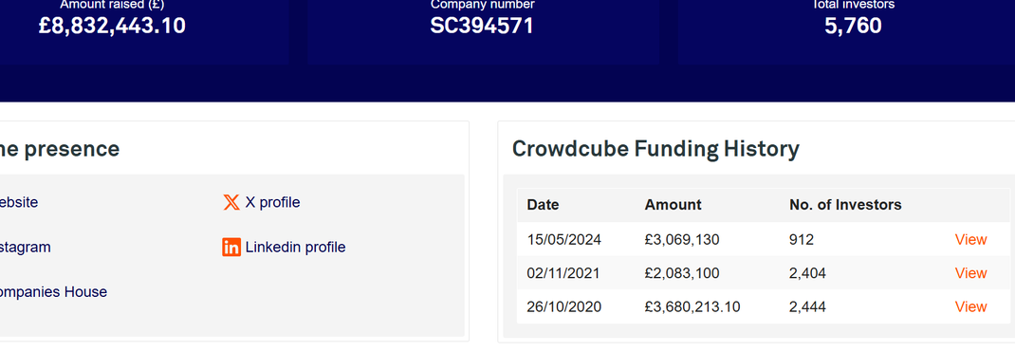The height and width of the screenshot is (351, 1015).
Task: Click the No. of Investors column header
Action: tap(845, 205)
